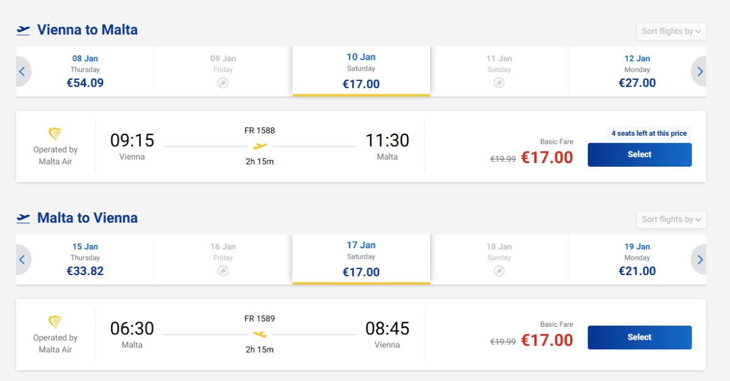Click the no-flight icon under 16 Jan Friday
The width and height of the screenshot is (730, 381).
[x=223, y=271]
